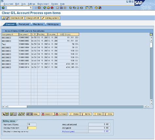
Task: Open the Environment menu
Action: pos(43,4)
